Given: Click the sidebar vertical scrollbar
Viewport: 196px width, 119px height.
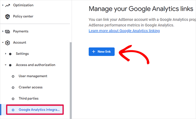Looking at the screenshot, I should pyautogui.click(x=71, y=80).
